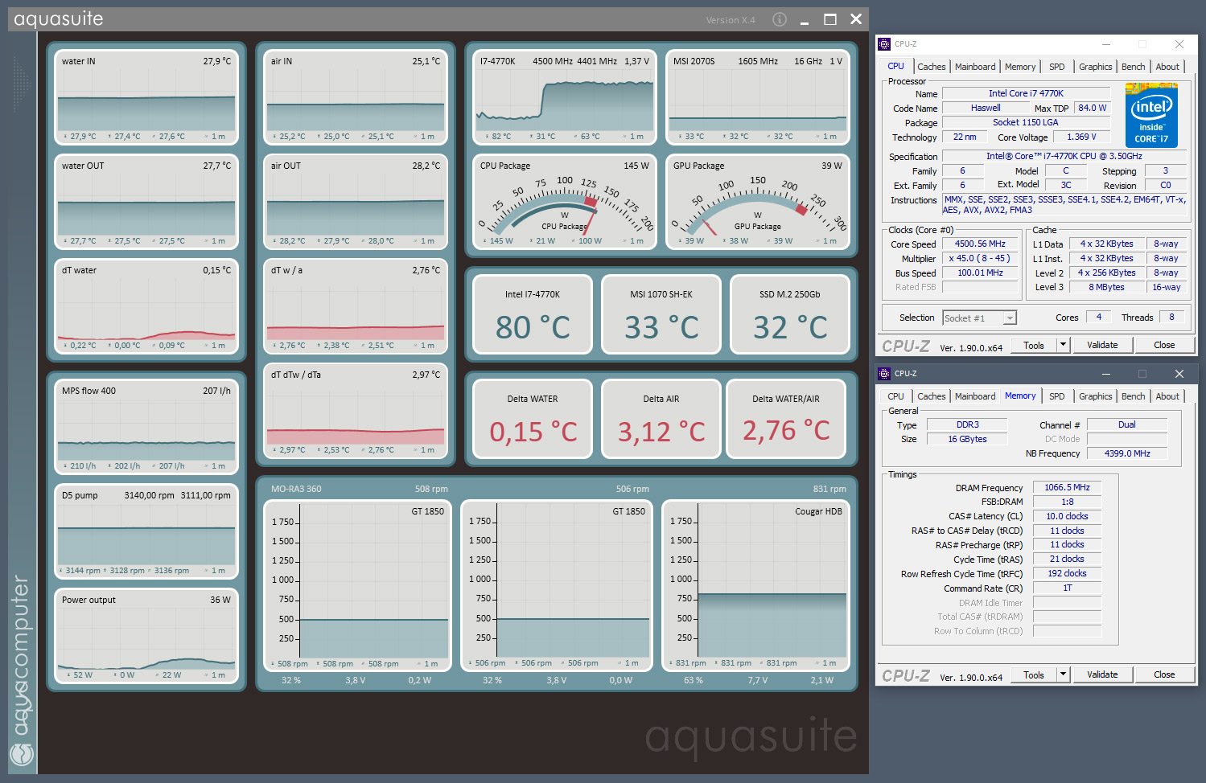Click the CPU Package wattage gauge
Screen dimensions: 1206x783
click(x=565, y=203)
